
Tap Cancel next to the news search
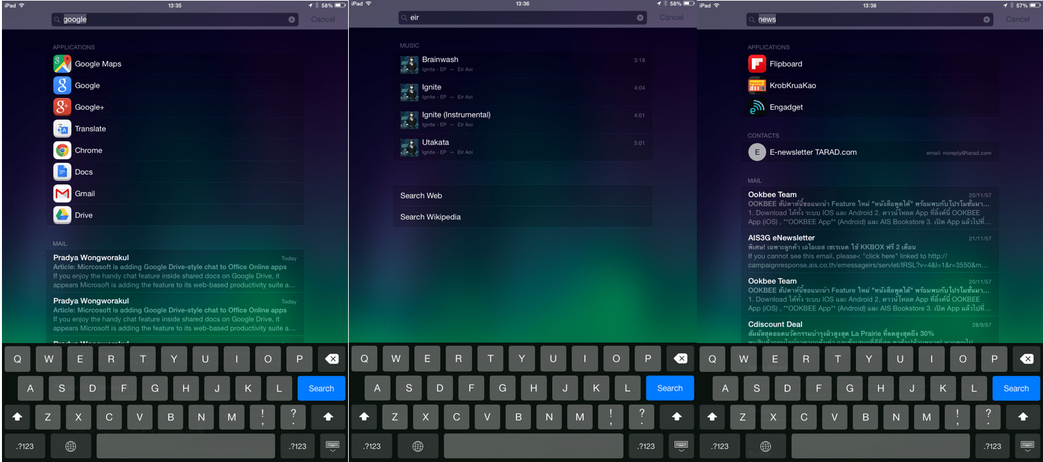1017,20
